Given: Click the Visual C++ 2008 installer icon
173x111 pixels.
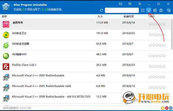Looking at the screenshot, I should 6,98.
